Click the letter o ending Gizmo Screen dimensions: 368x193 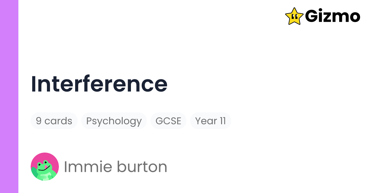coord(354,17)
